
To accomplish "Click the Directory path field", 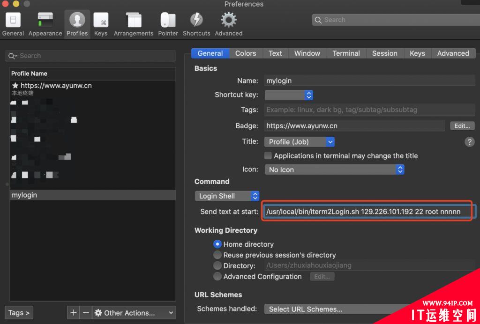I will point(369,265).
